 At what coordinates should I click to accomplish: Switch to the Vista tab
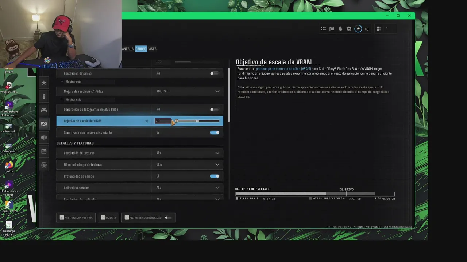coord(153,49)
